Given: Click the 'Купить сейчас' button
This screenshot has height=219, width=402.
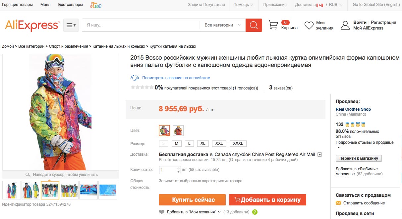Looking at the screenshot, I should click(x=192, y=200).
